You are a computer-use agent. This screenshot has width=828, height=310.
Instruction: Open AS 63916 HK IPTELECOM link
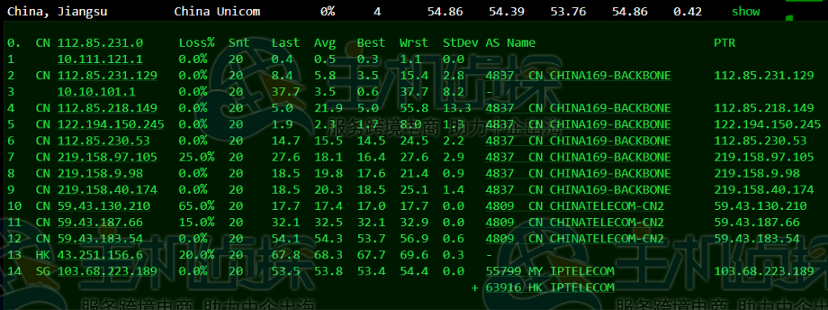tap(550, 288)
